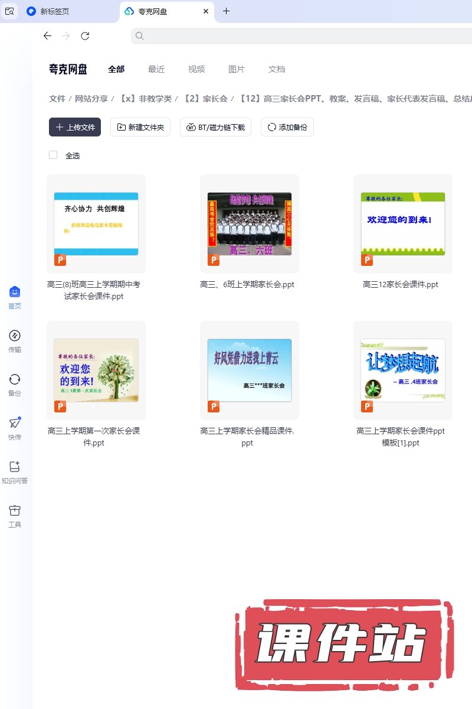Image resolution: width=472 pixels, height=709 pixels.
Task: Click the 添加备份 button
Action: tap(287, 127)
